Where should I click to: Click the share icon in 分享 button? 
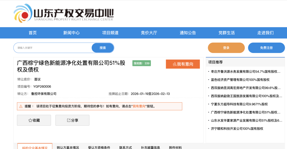point(69,120)
